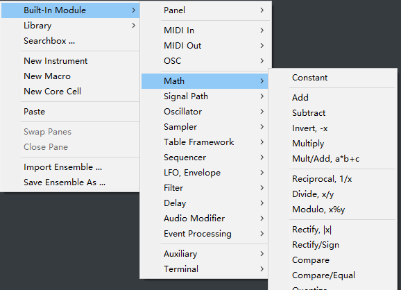The image size is (401, 290).
Task: Choose Save Ensemble As
Action: tap(70, 182)
